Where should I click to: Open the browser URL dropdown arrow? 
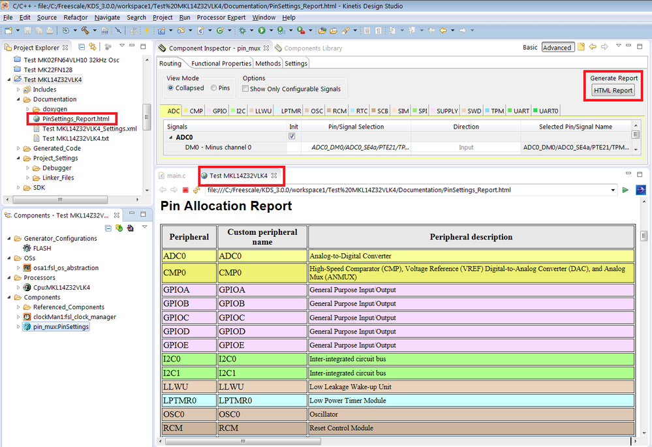(x=613, y=190)
